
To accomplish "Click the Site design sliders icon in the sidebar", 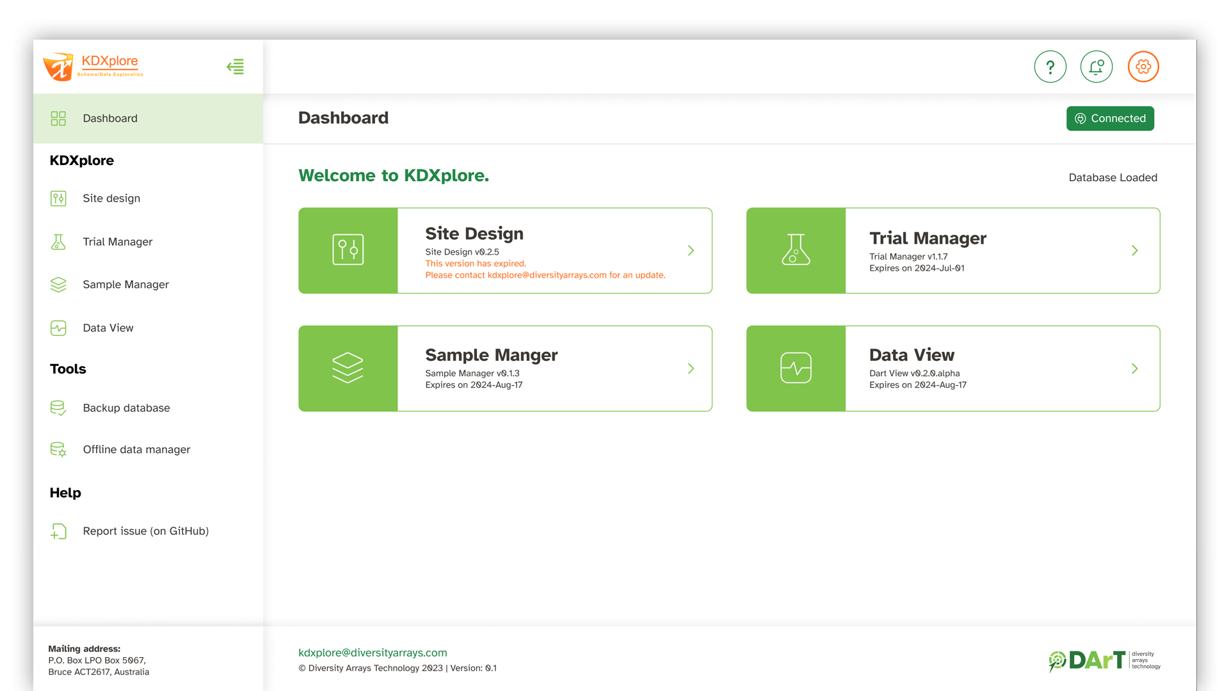I will tap(58, 198).
